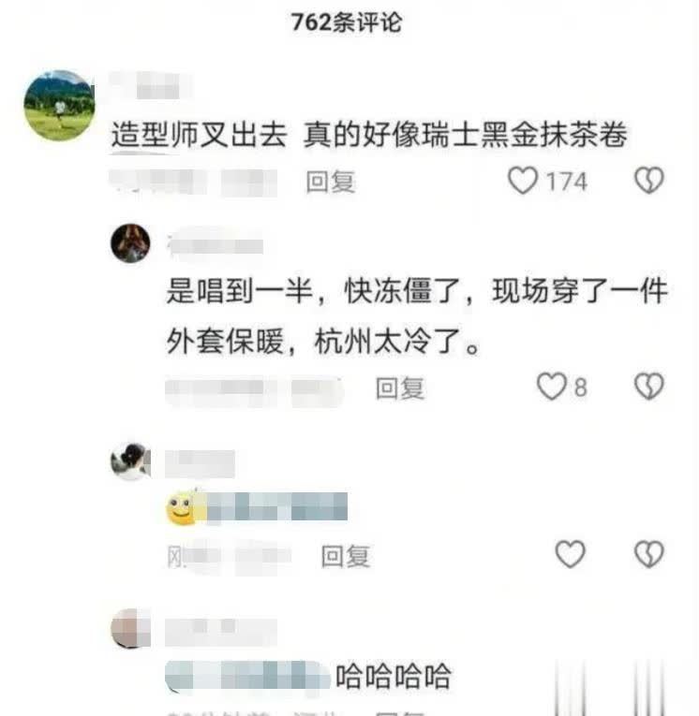This screenshot has height=716, width=699.
Task: Like the 杭州太冷了 reply
Action: click(x=551, y=387)
